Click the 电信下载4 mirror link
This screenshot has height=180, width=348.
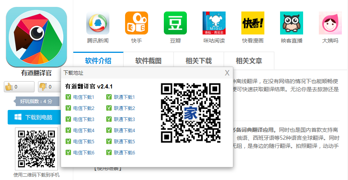(x=84, y=131)
